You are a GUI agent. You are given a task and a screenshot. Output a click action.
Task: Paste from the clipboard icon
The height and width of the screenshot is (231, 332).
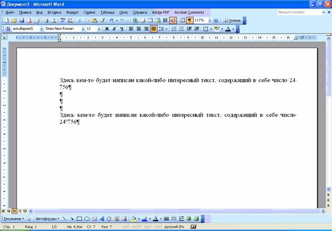tap(95, 20)
